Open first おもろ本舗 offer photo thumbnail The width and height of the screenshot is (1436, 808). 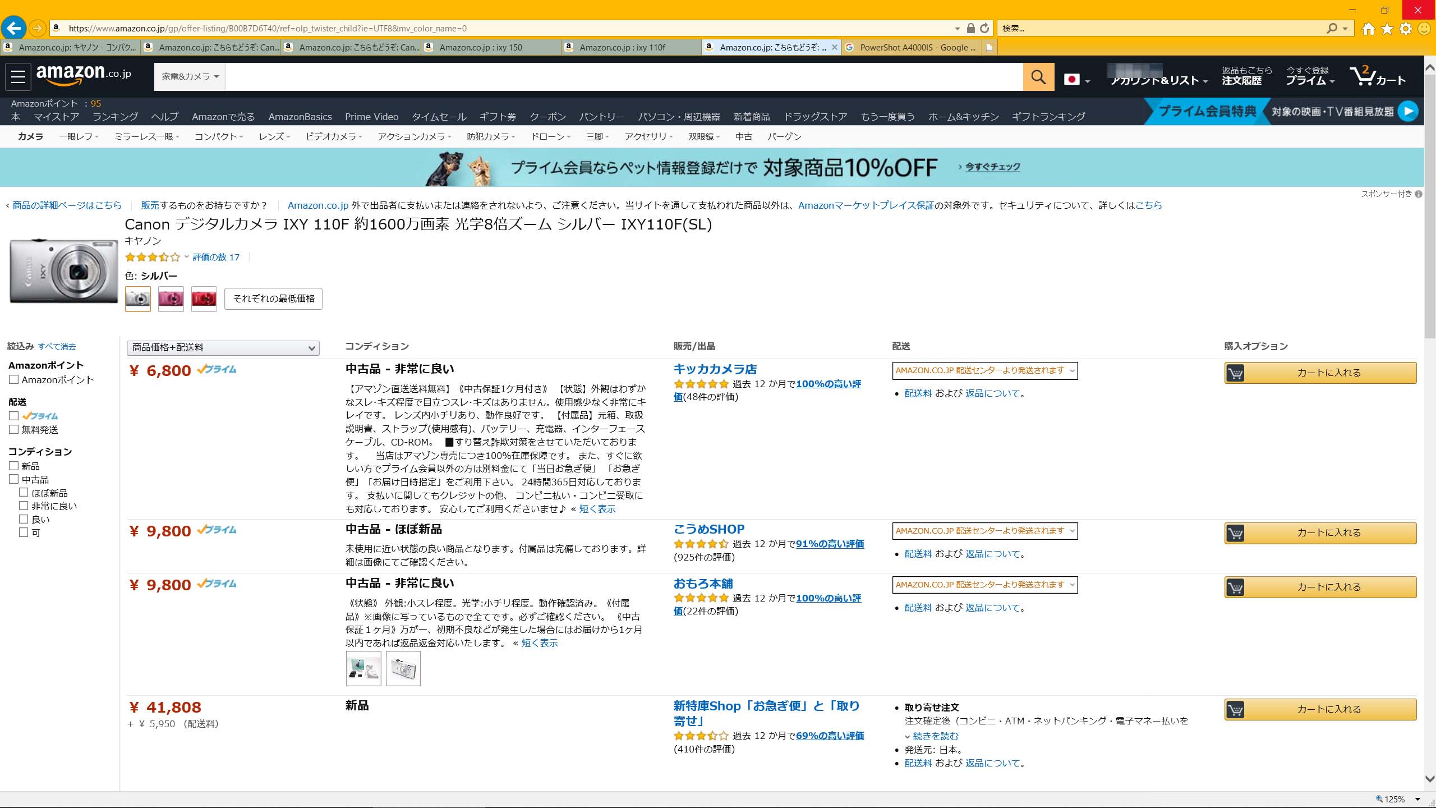(x=363, y=668)
